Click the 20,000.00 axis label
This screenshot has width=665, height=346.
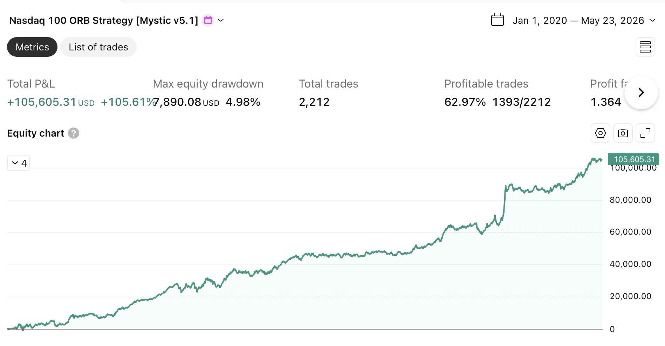(x=630, y=296)
